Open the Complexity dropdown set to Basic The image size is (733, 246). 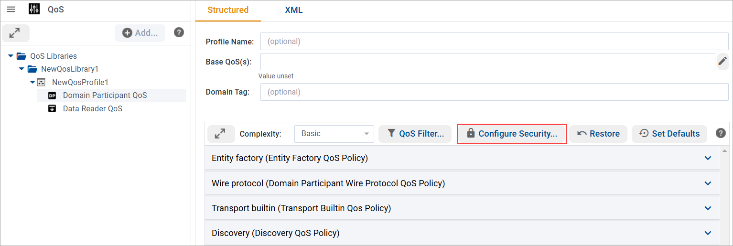(x=334, y=134)
